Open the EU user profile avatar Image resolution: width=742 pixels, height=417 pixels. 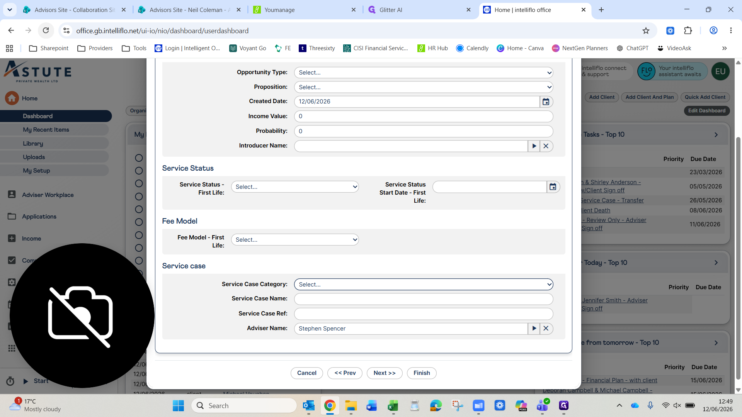click(720, 71)
